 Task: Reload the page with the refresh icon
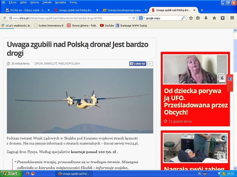(x=134, y=18)
